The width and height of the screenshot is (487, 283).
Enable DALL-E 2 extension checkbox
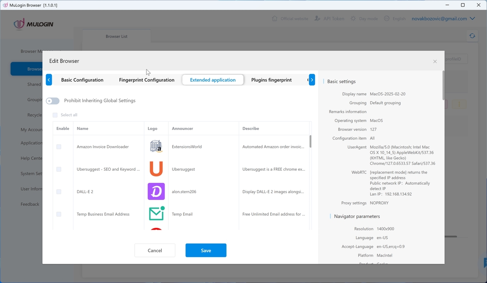(59, 192)
